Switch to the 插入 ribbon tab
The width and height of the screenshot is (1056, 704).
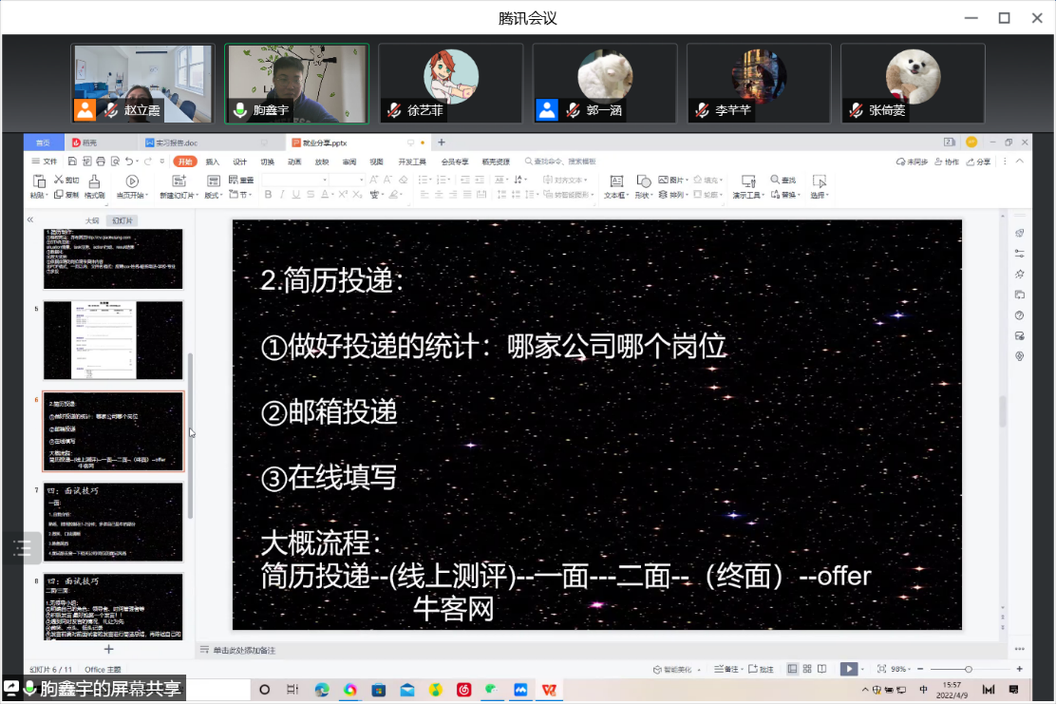point(213,162)
